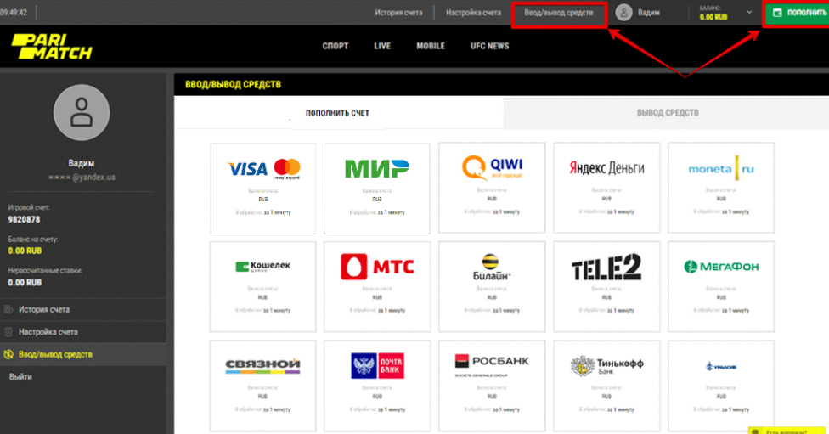Open UFC NEWS menu item
The height and width of the screenshot is (434, 829).
click(x=489, y=46)
